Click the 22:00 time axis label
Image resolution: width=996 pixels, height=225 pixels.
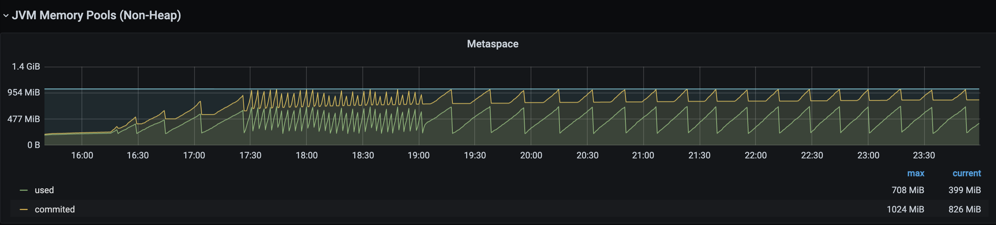pyautogui.click(x=756, y=155)
